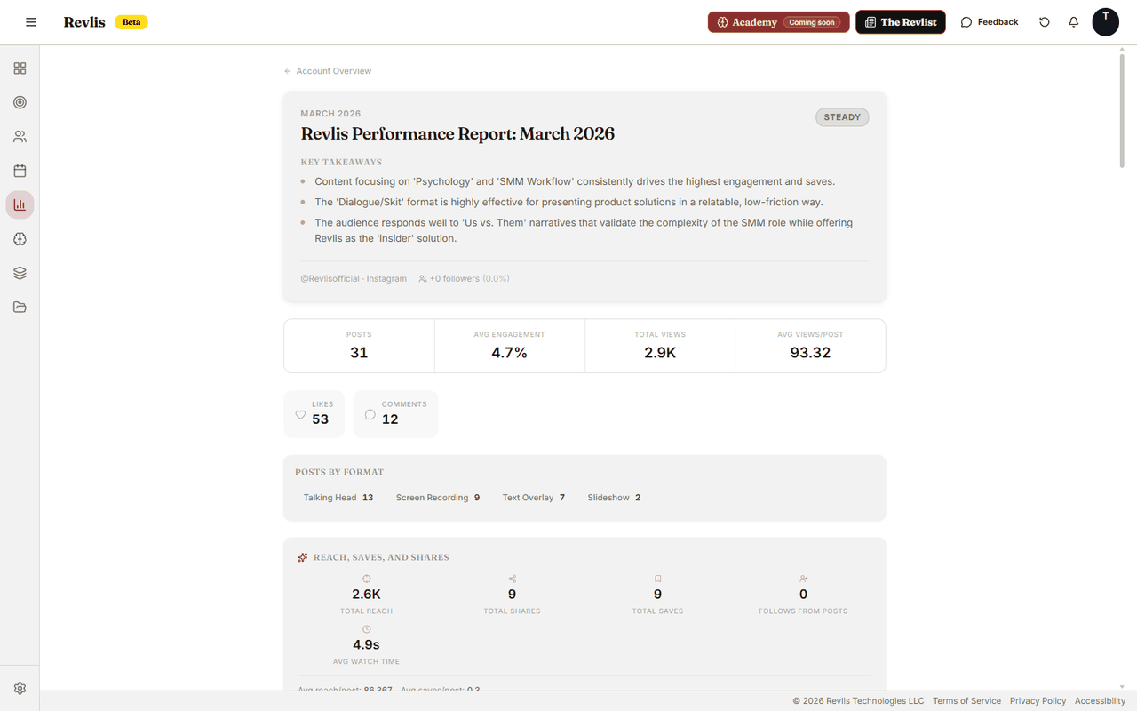The image size is (1137, 711).
Task: Go back to Account Overview
Action: pyautogui.click(x=328, y=71)
